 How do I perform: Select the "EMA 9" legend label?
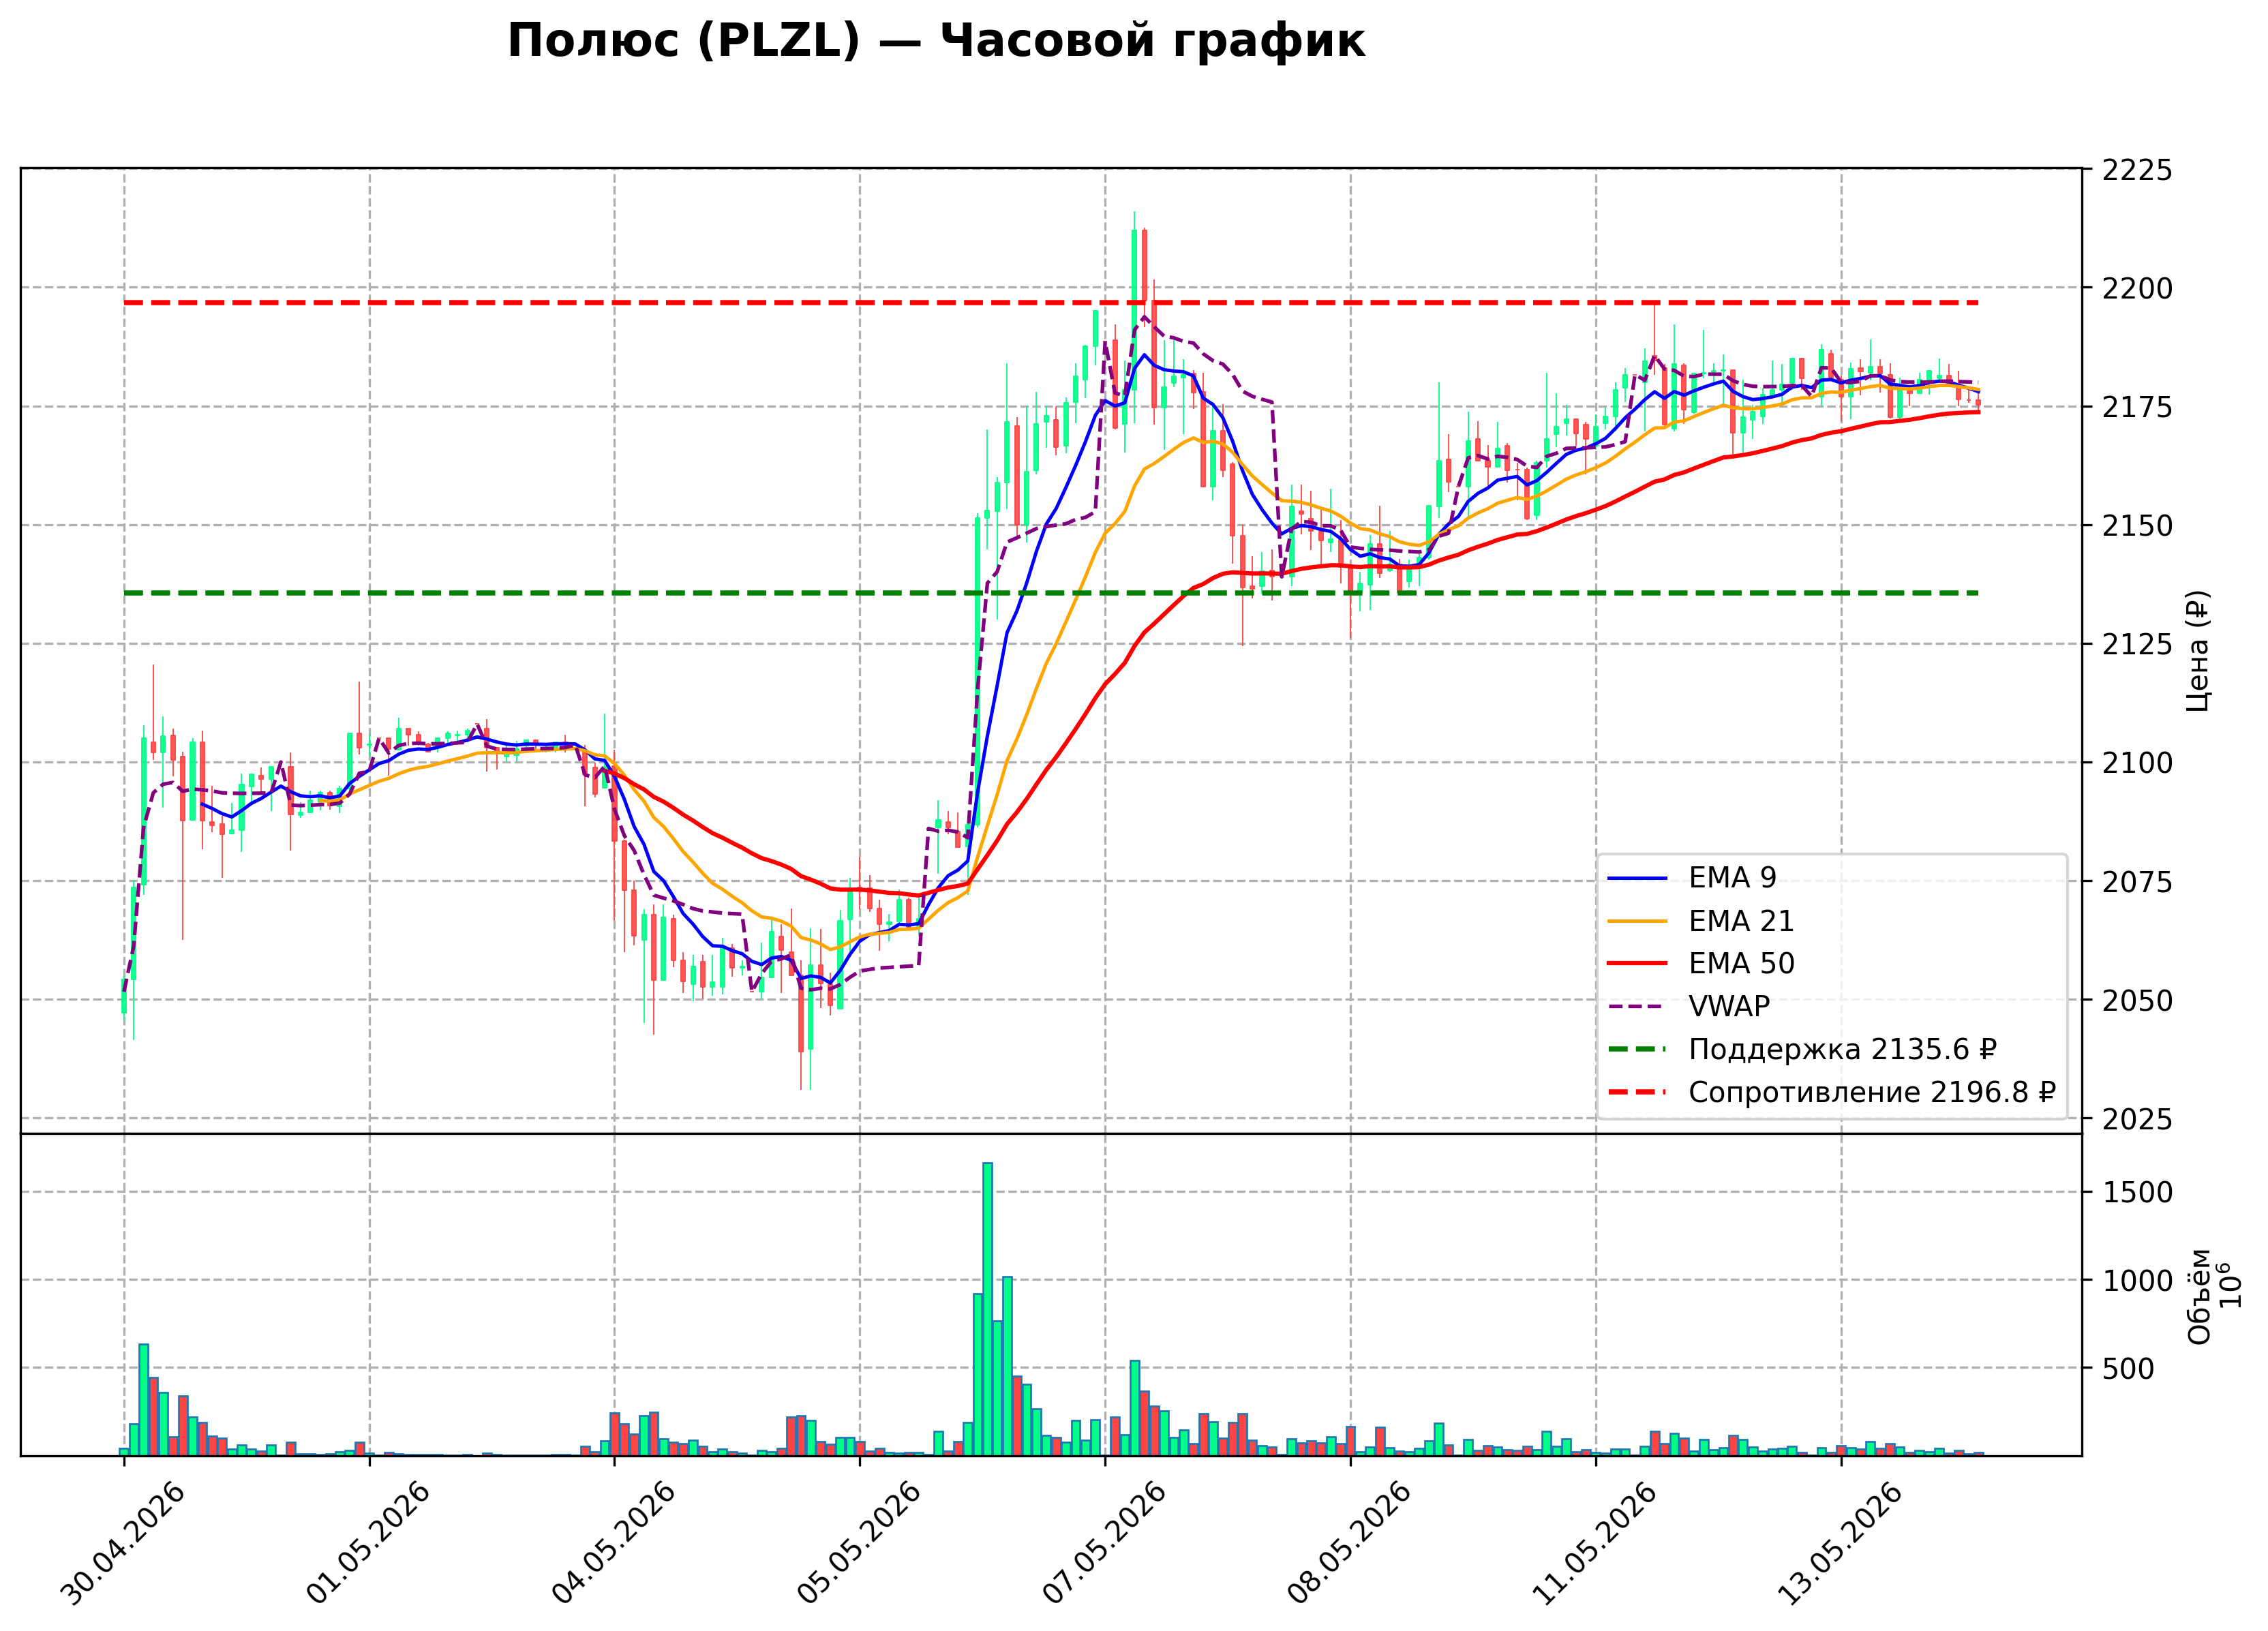[1733, 878]
